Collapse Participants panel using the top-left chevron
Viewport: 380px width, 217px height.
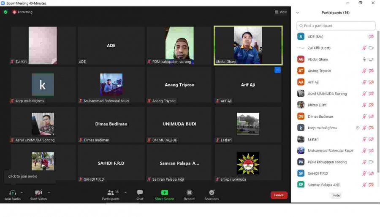[298, 13]
